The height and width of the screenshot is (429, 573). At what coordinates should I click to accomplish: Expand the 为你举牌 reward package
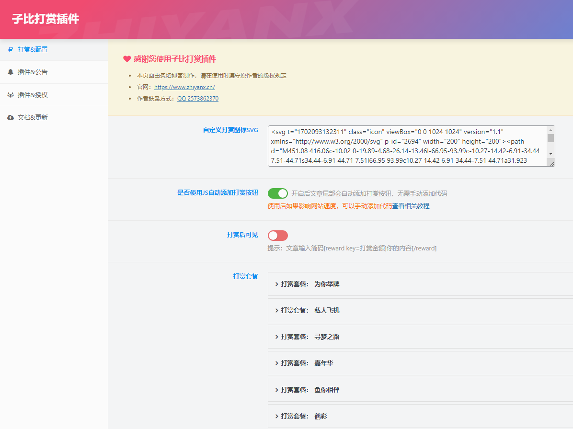pos(307,283)
